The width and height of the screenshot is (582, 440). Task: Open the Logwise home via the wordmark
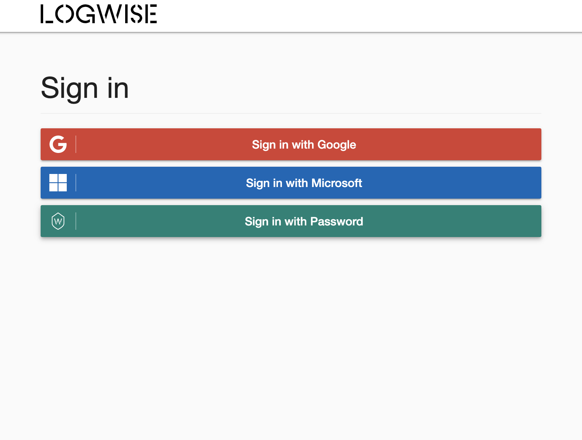(x=98, y=14)
